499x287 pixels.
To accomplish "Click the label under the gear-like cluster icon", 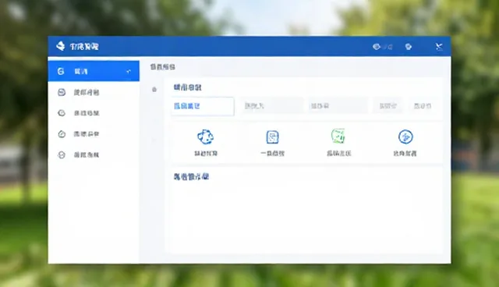I will (x=206, y=154).
